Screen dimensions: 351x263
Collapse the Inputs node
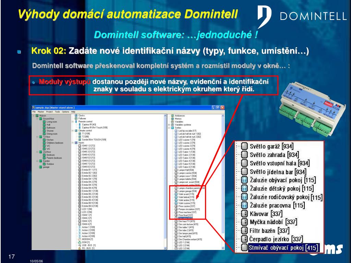pos(73,143)
